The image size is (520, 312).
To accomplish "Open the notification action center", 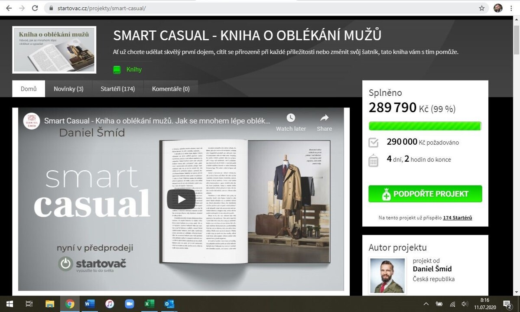I will coord(508,304).
